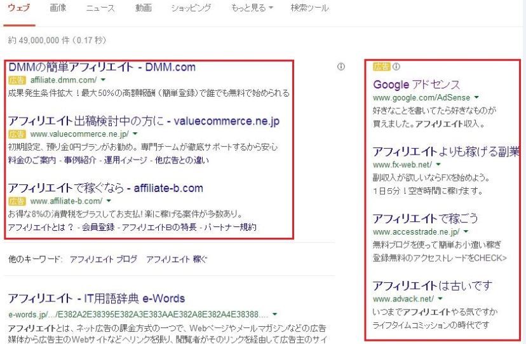Screen dimensions: 526x344
Task: Click the アフィリエイトとは？ sitelink
Action: (x=41, y=228)
